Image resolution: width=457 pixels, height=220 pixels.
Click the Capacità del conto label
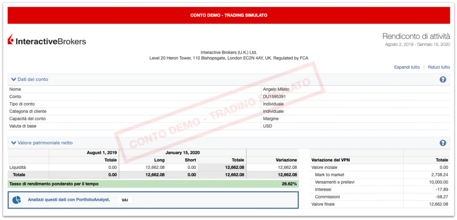(x=27, y=119)
